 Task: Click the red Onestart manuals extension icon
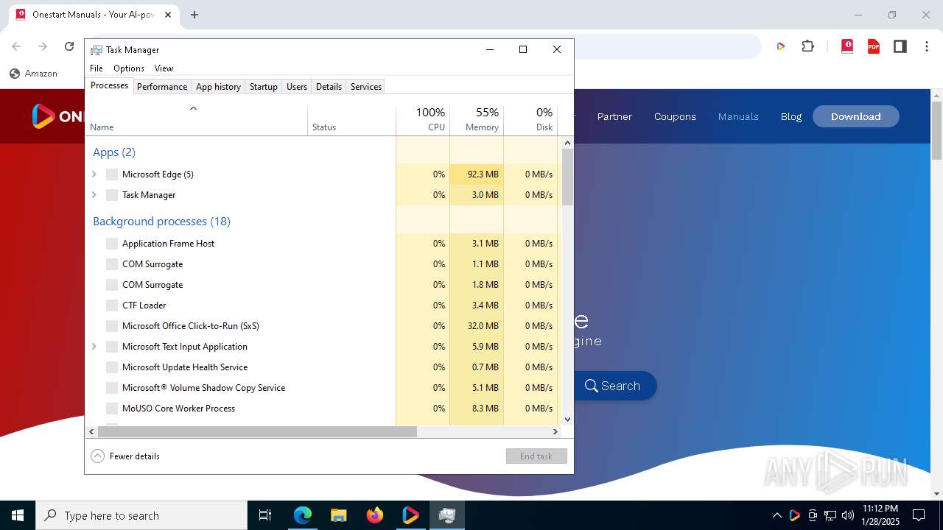click(847, 46)
